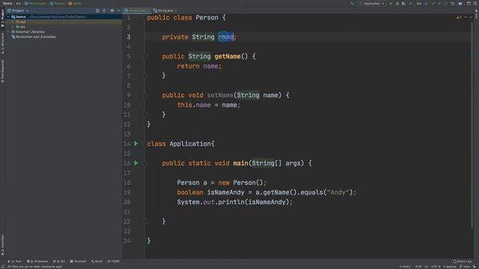Viewport: 479px width, 269px height.
Task: Run with coverage icon in toolbar
Action: tap(404, 4)
